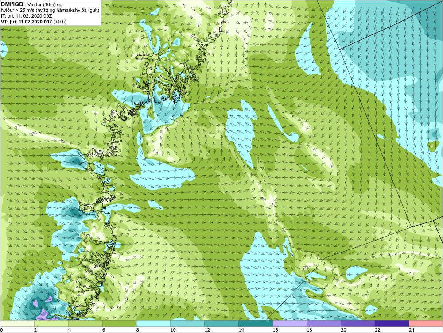The image size is (443, 333).
Task: Click the 'IT: þri. 11. 02. 2020 00Z' line
Action: point(26,16)
